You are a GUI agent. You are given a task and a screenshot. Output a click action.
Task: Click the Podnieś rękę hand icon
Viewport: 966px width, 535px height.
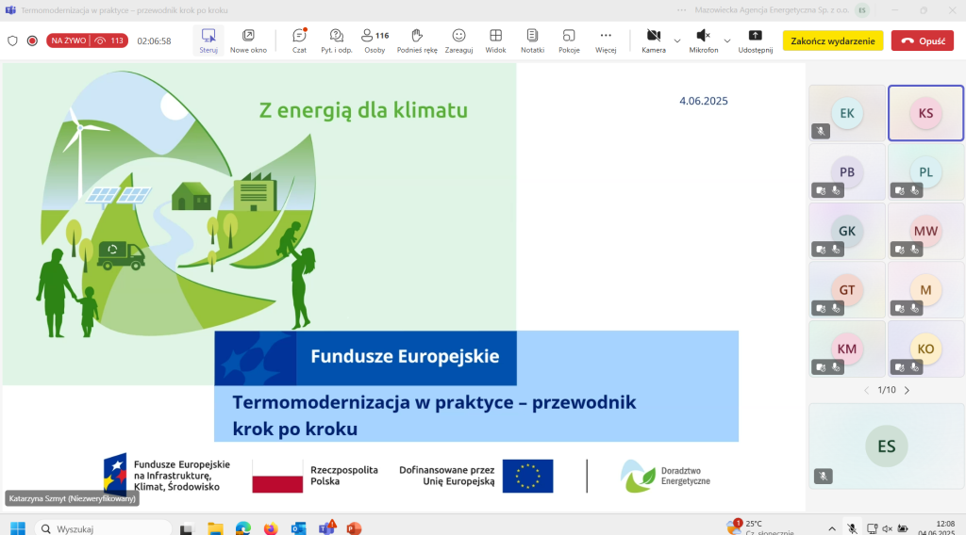(415, 36)
